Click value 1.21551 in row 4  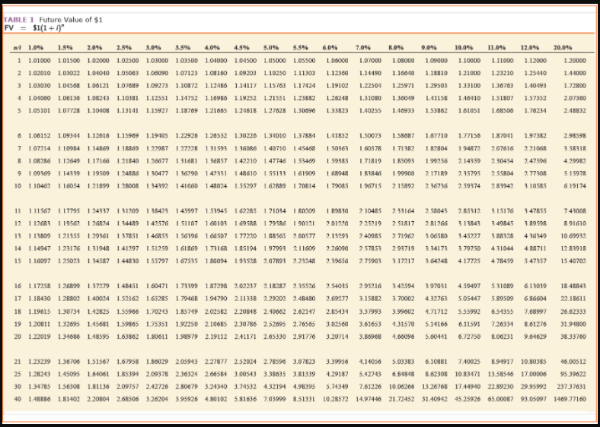pos(275,98)
